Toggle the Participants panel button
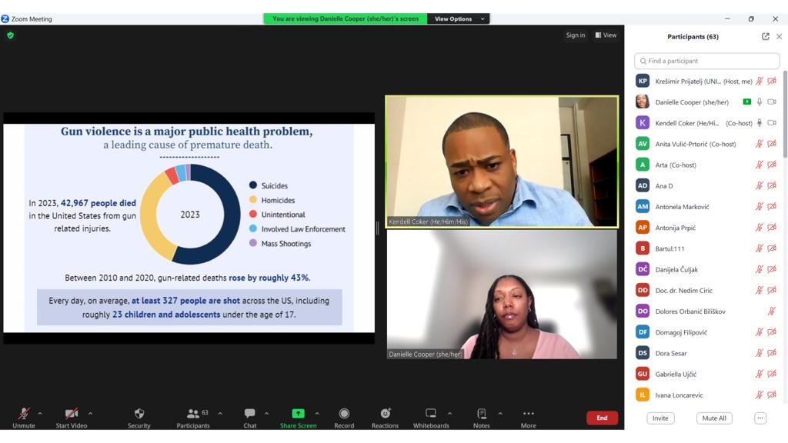Viewport: 788px width, 443px height. [x=193, y=414]
